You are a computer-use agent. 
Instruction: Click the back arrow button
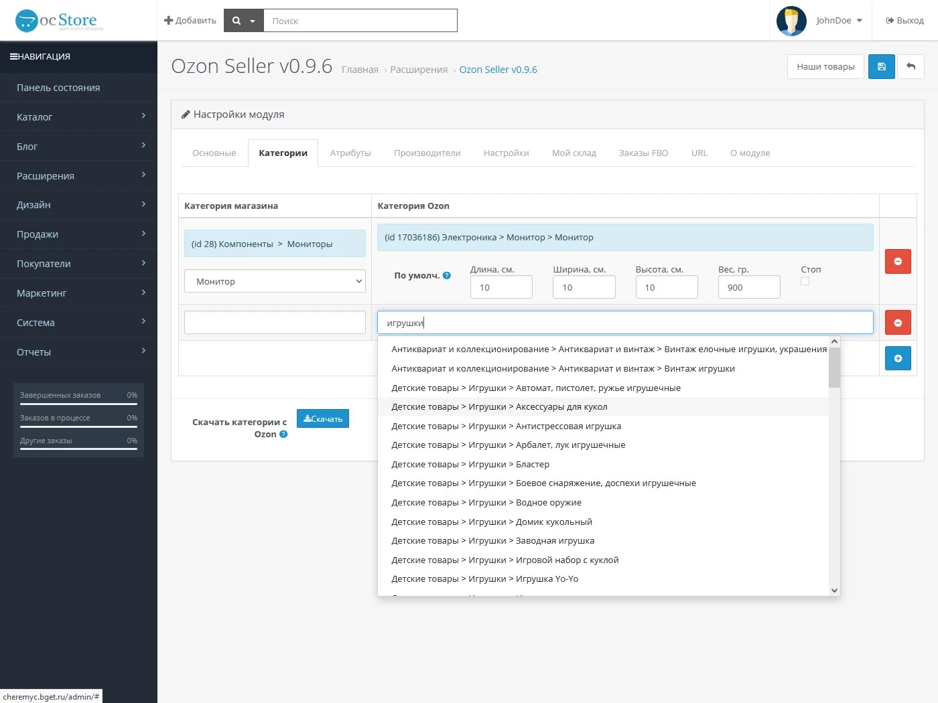(911, 67)
